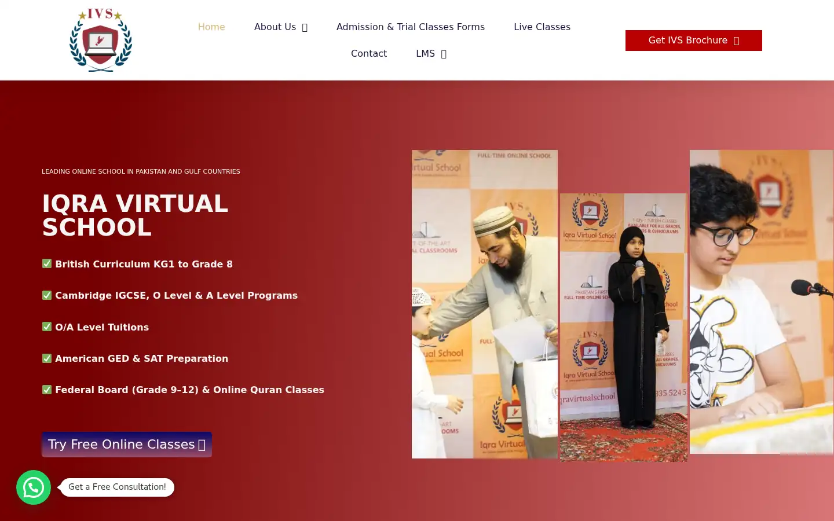Expand the About Us dropdown arrow

pos(305,27)
